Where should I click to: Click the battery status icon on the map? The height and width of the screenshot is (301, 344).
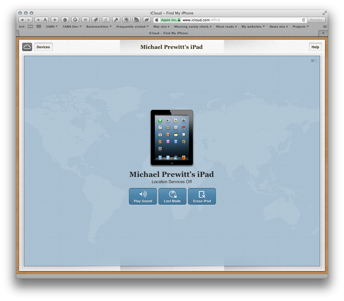(314, 61)
